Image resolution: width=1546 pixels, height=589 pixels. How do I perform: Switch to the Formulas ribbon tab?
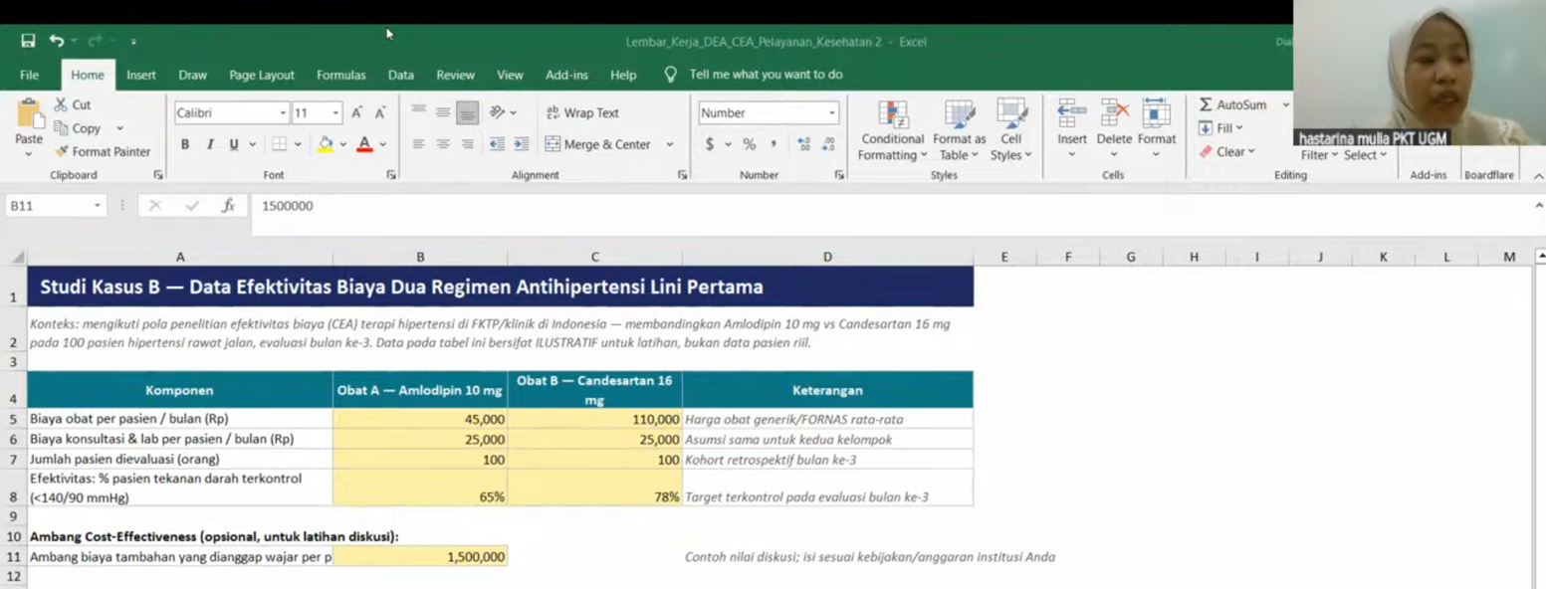(341, 75)
